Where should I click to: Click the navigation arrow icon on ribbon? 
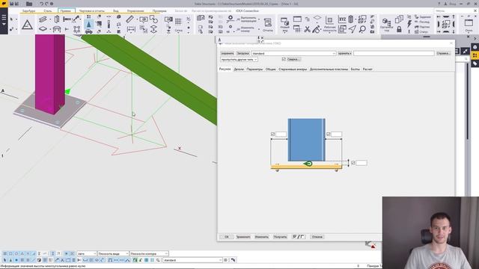[353, 29]
